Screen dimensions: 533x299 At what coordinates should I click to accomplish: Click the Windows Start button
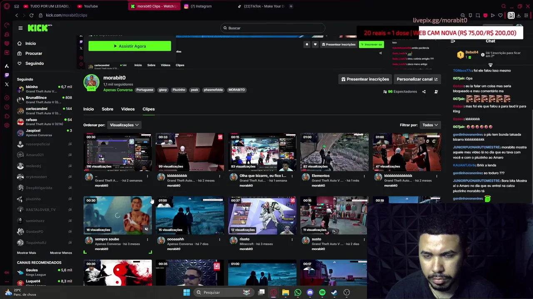point(187,292)
